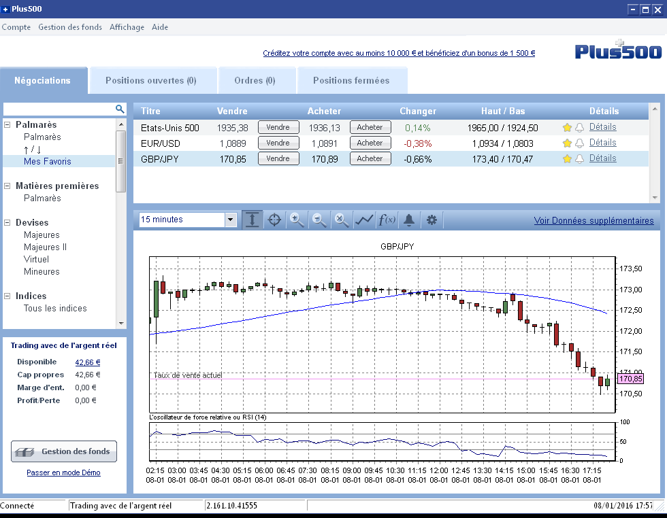Click the 170,85 current rate marker
Image resolution: width=667 pixels, height=518 pixels.
tap(630, 379)
